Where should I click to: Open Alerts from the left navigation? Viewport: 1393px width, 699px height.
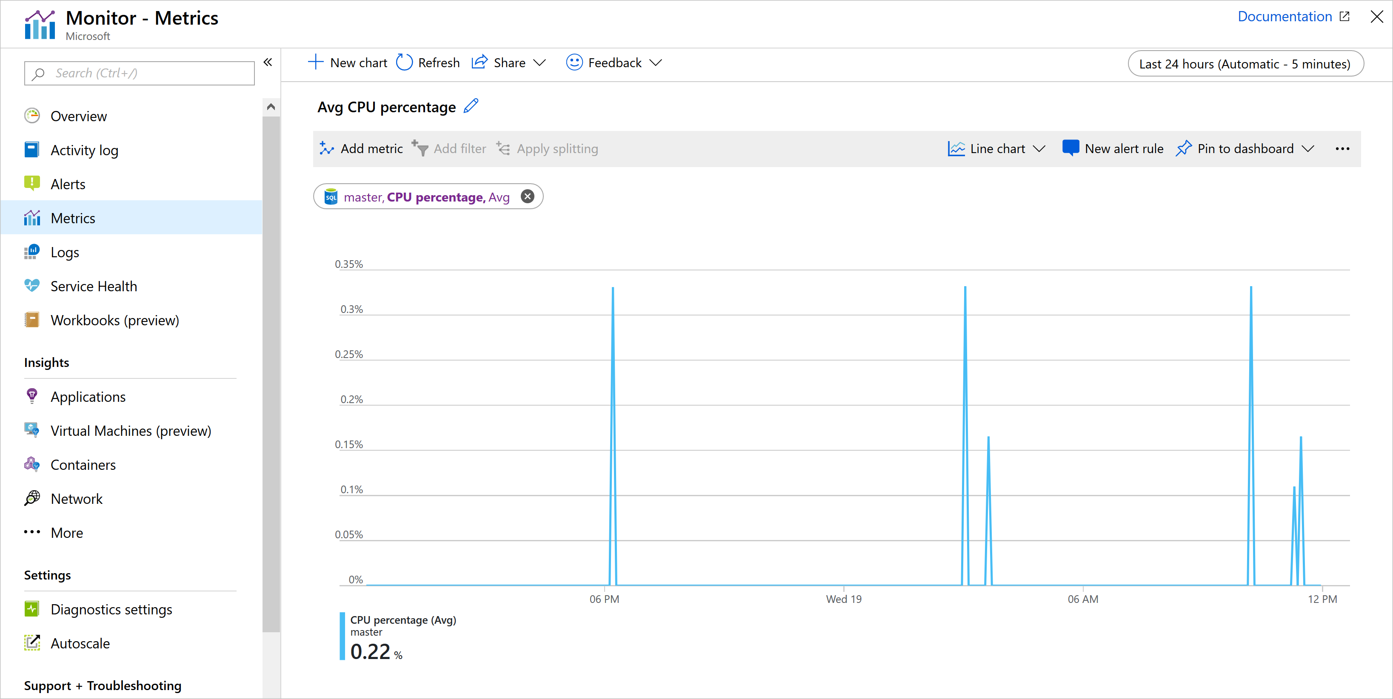(x=68, y=184)
